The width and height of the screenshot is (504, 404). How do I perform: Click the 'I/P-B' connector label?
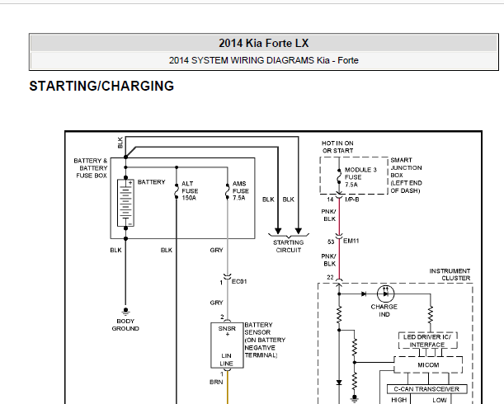point(352,200)
